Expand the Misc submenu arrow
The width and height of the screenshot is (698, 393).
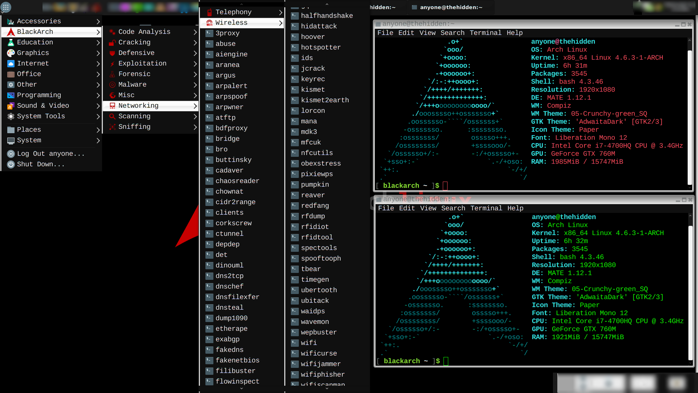[x=195, y=95]
